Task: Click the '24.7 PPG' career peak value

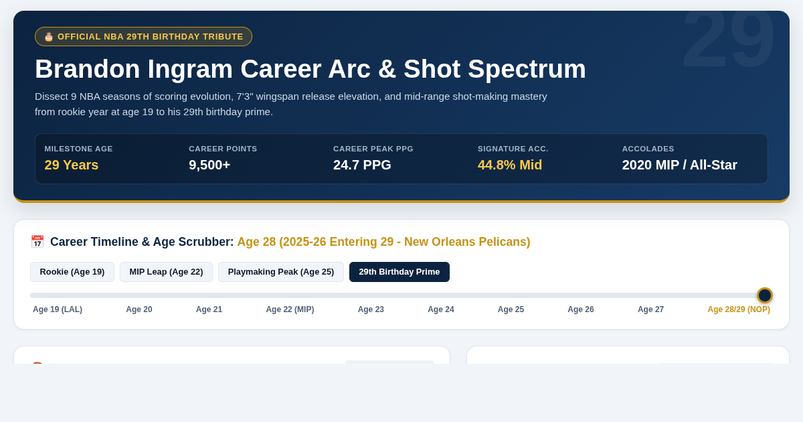Action: click(362, 165)
